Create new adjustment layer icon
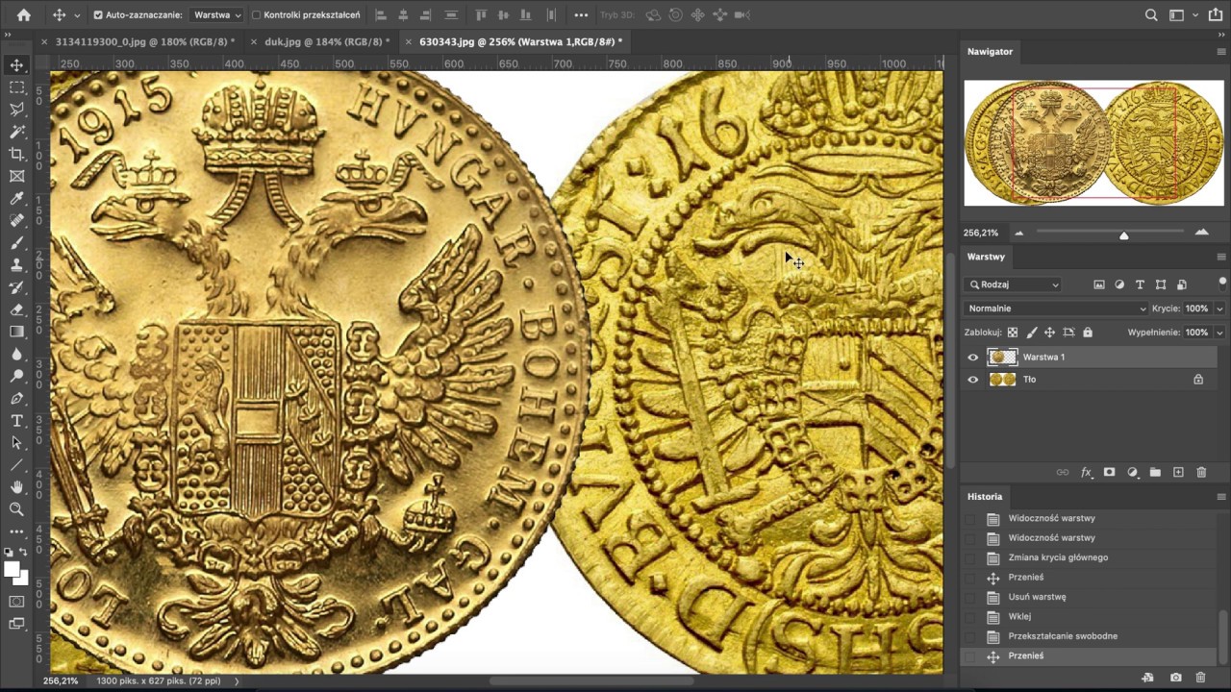 tap(1132, 473)
